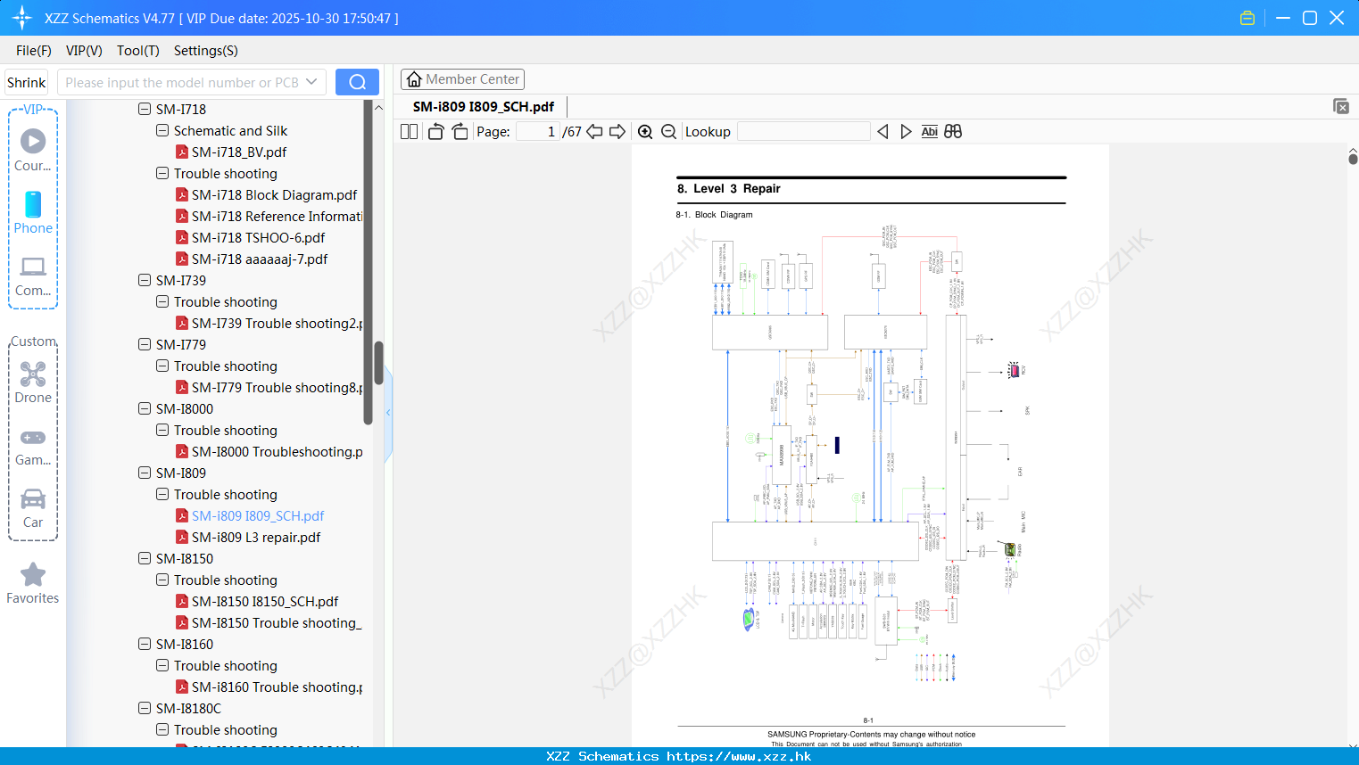The image size is (1359, 765).
Task: Select the SM-i809 I809_SCH.pdf tab
Action: point(484,106)
